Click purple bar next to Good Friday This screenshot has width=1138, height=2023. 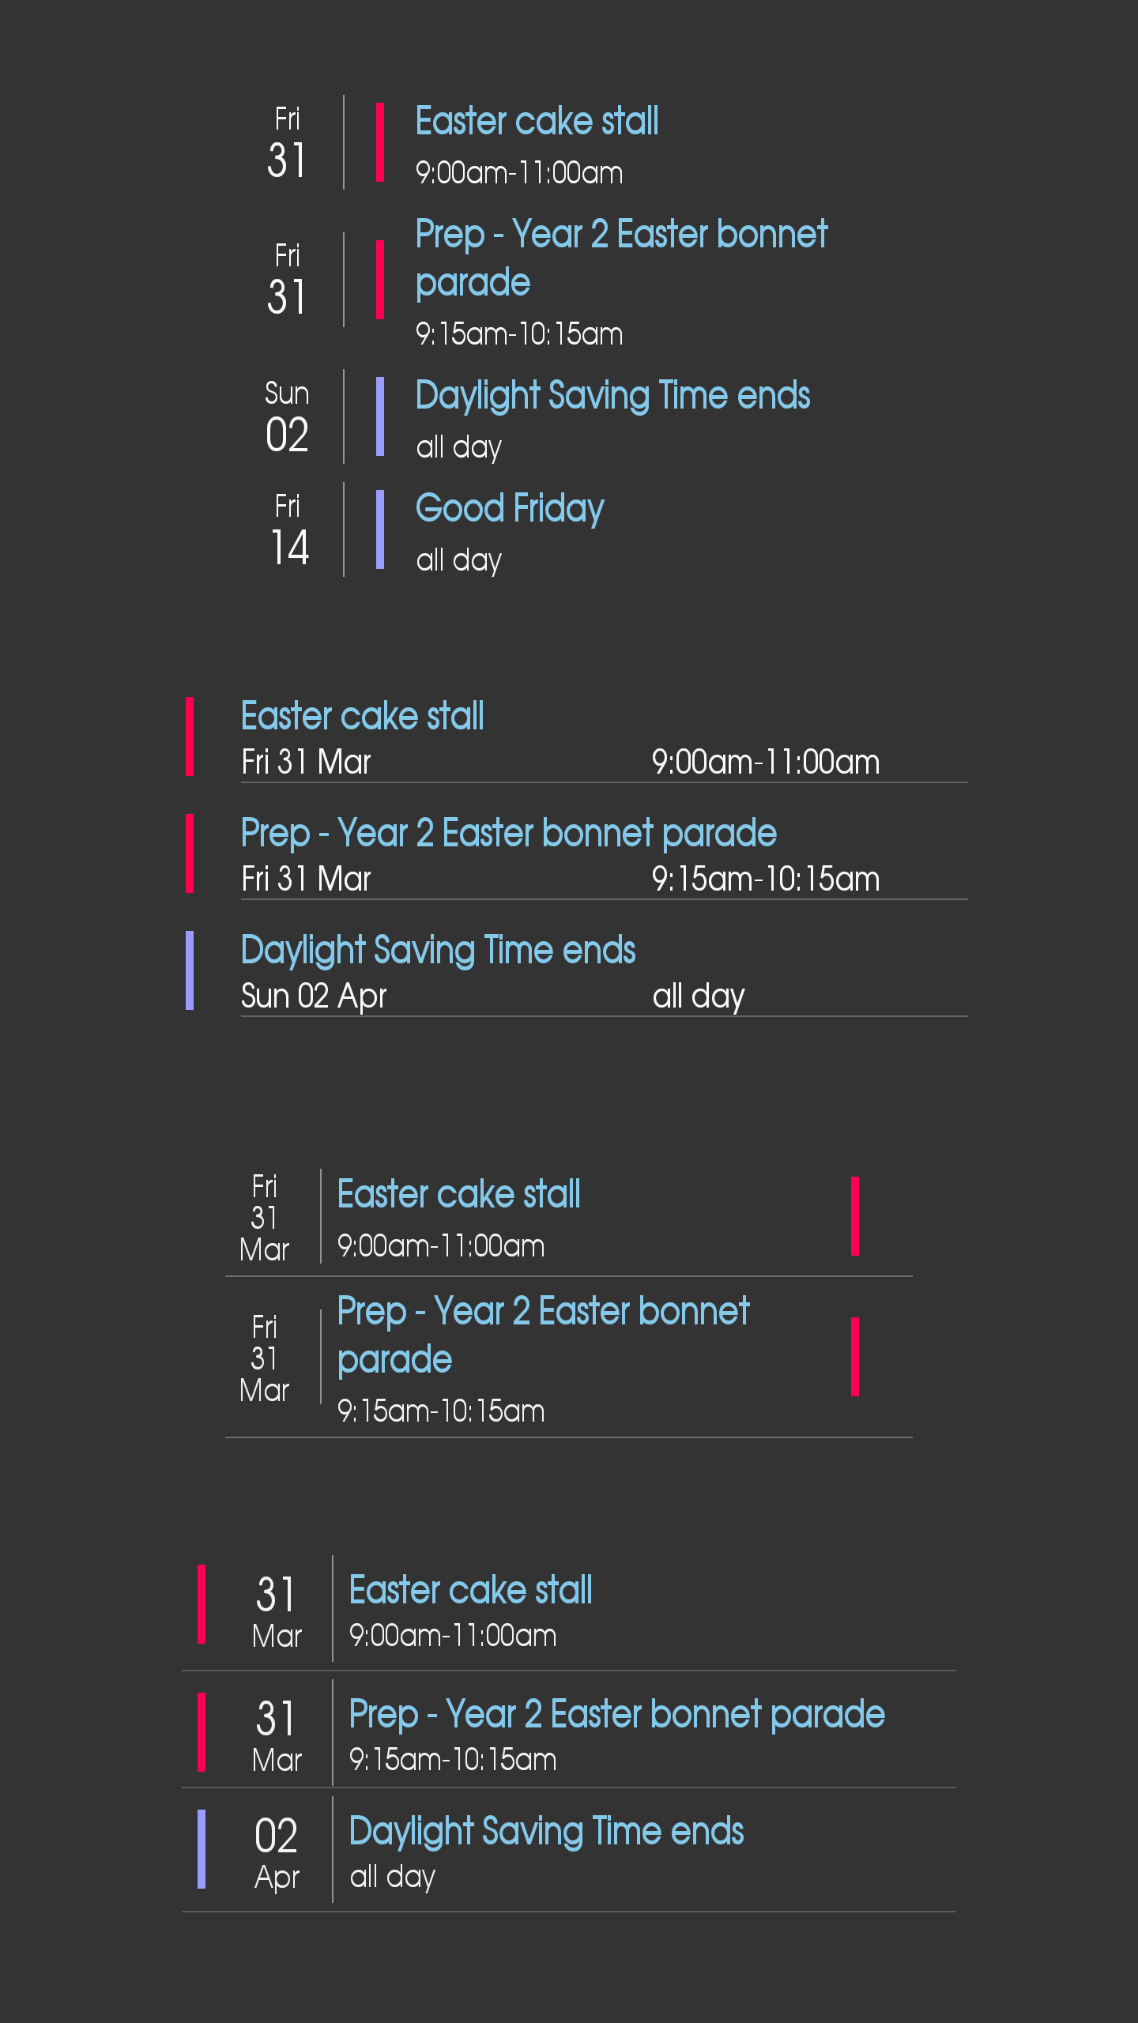380,529
